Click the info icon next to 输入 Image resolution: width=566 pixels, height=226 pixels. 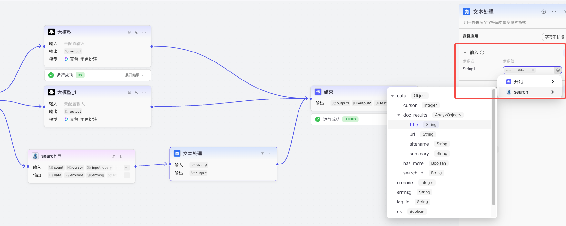pyautogui.click(x=482, y=52)
